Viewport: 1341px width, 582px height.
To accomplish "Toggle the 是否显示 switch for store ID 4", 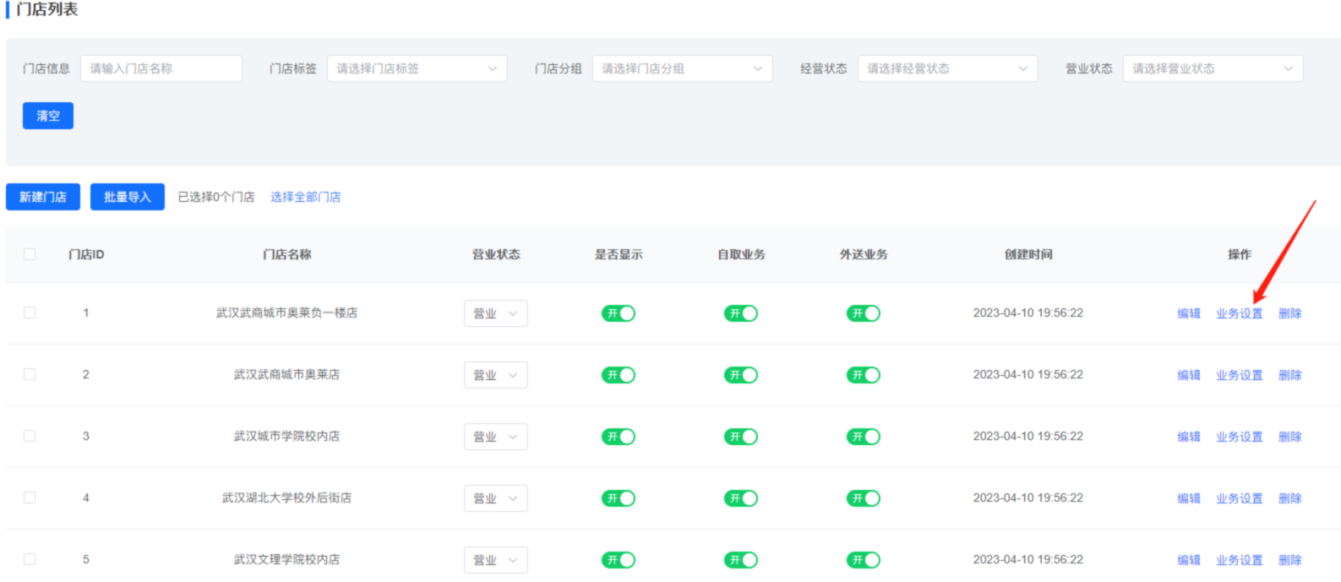I will [619, 498].
